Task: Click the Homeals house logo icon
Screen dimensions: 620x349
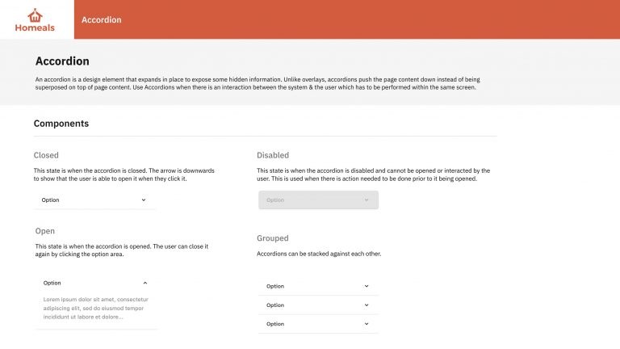Action: [x=35, y=15]
